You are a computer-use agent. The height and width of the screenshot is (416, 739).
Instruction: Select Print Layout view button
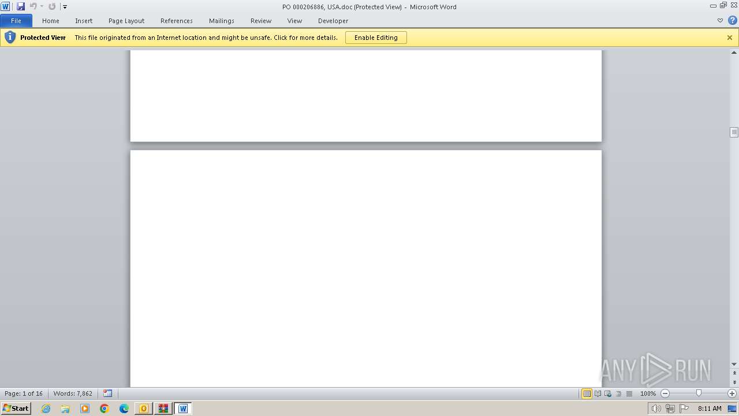[x=587, y=393]
